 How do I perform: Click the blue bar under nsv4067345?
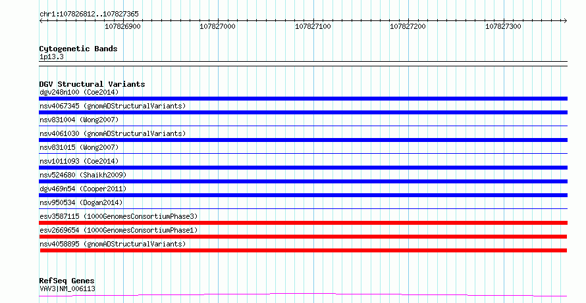pyautogui.click(x=303, y=112)
